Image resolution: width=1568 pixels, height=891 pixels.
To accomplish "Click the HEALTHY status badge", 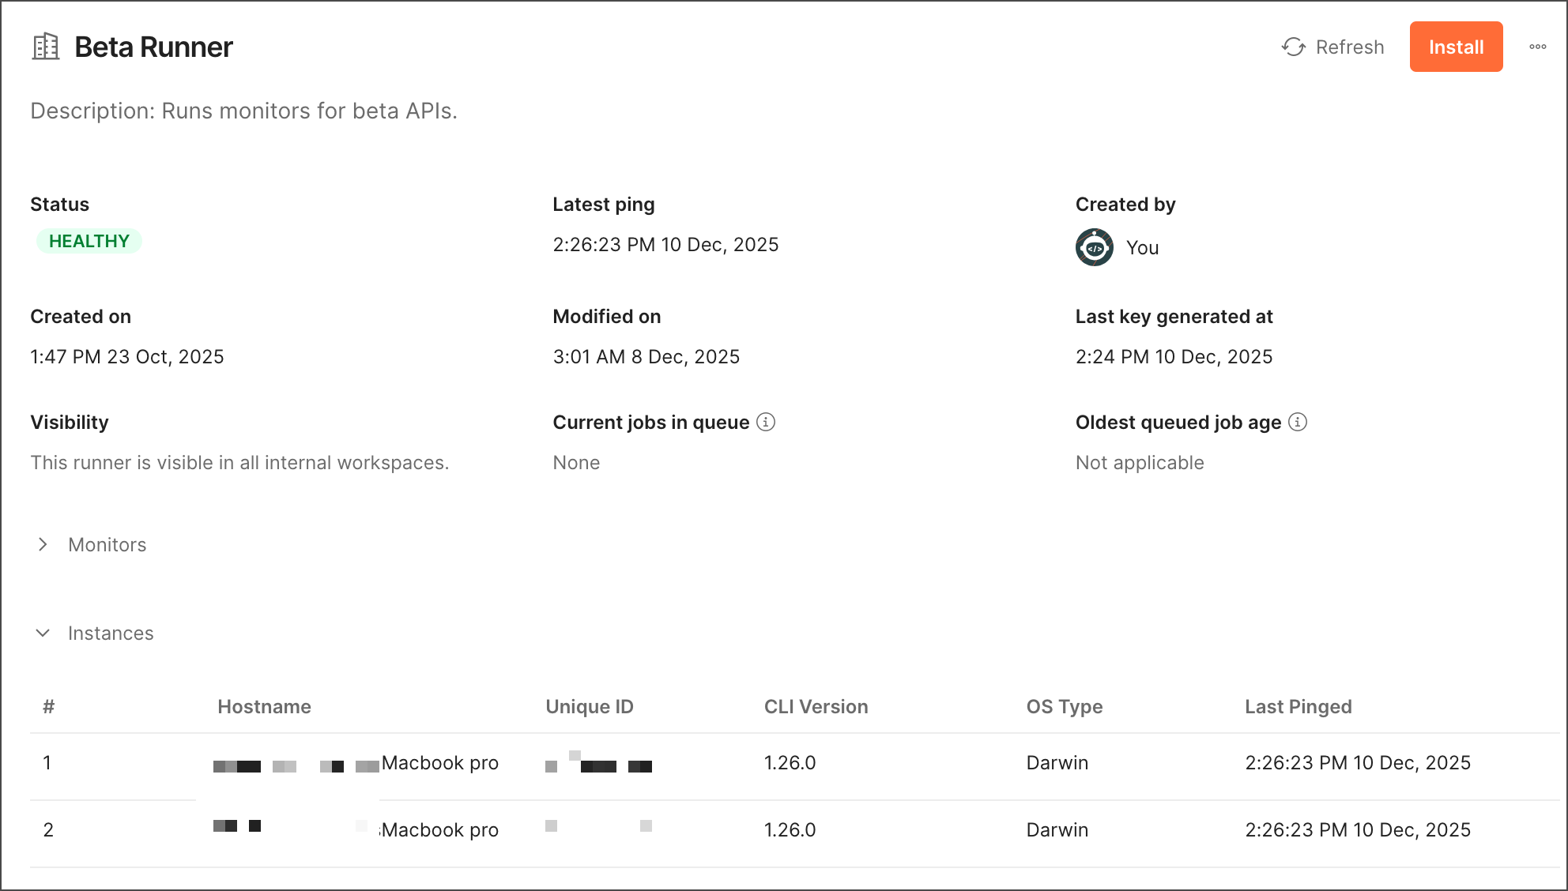I will point(89,241).
